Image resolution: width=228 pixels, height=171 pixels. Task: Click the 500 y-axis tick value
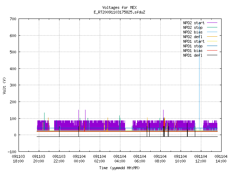pyautogui.click(x=13, y=52)
